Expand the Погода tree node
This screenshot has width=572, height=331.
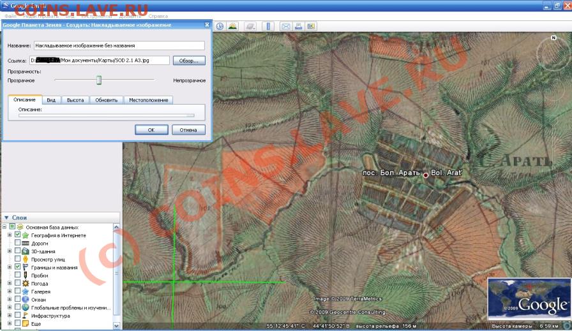[x=10, y=283]
